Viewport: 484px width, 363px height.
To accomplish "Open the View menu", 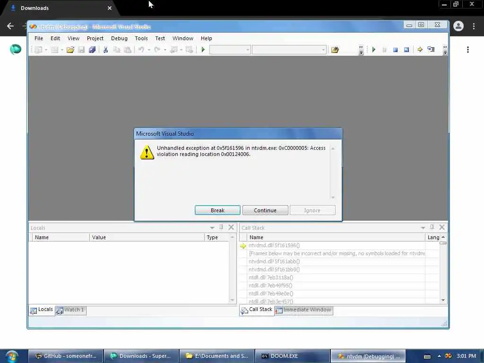I will (x=73, y=38).
